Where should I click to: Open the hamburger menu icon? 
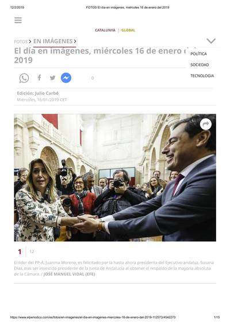click(x=18, y=20)
